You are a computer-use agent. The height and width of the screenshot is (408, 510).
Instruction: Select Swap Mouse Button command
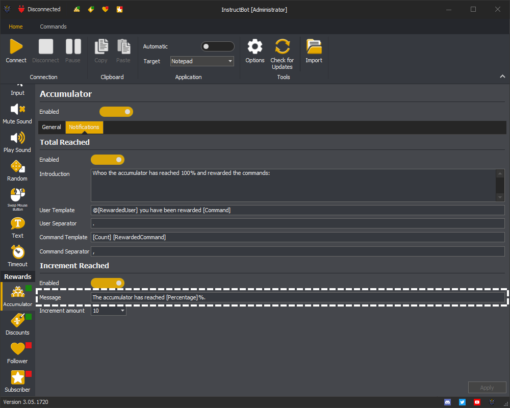coord(17,199)
